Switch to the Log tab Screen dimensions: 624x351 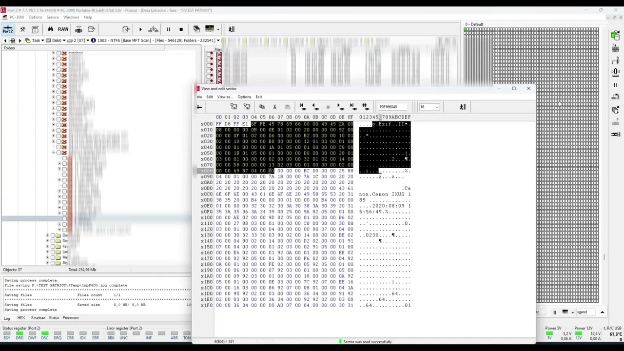pos(7,318)
